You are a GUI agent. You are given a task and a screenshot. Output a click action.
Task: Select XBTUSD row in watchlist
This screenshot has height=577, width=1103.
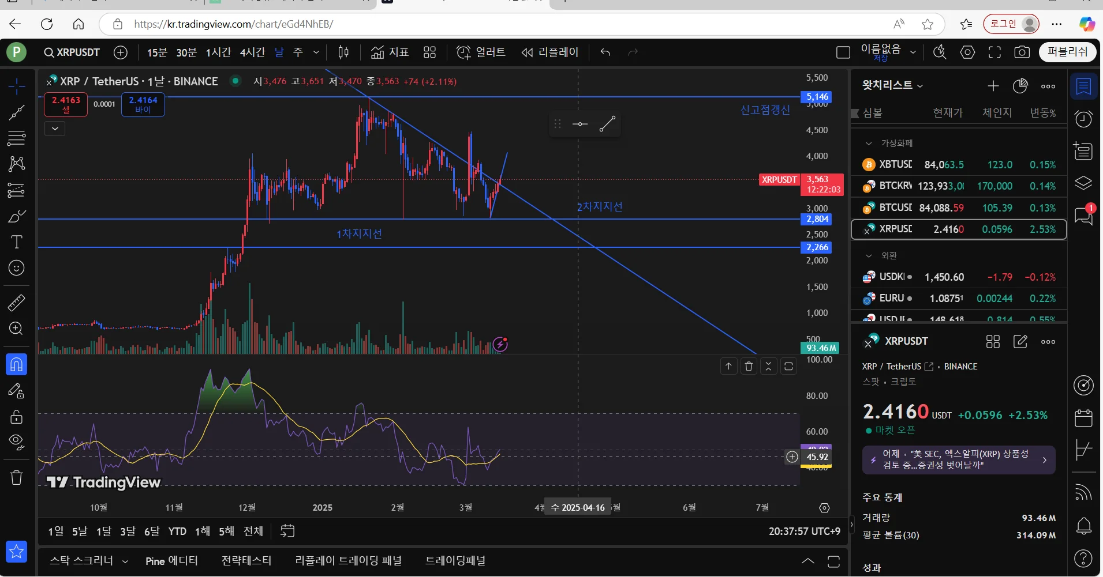959,165
